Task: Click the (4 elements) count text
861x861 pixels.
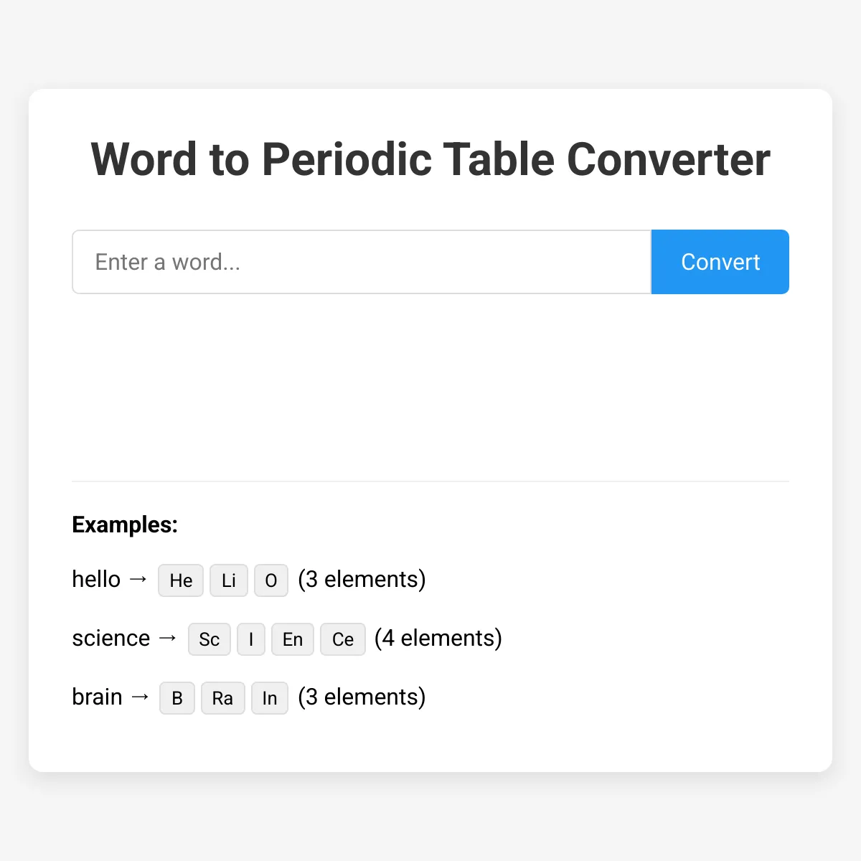Action: point(438,638)
